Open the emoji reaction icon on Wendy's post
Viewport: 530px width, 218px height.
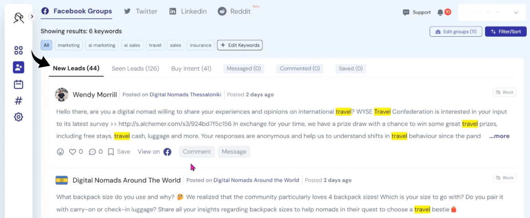pyautogui.click(x=60, y=152)
